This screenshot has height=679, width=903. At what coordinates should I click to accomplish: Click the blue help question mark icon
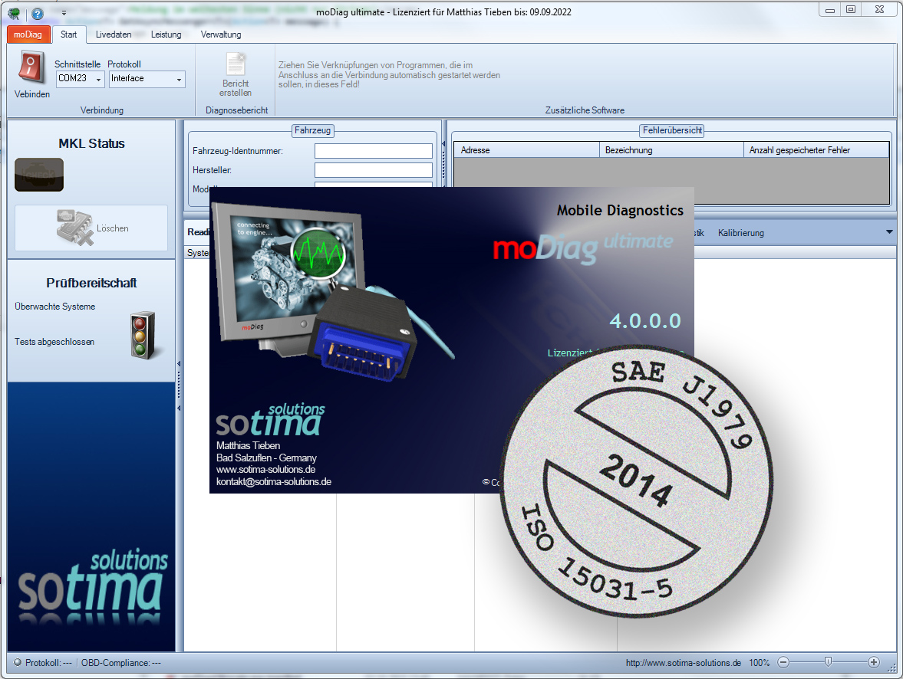point(37,13)
